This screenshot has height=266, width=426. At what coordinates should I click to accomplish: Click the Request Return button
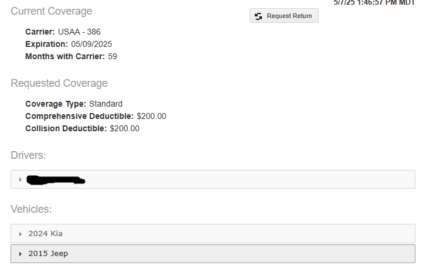pos(284,16)
